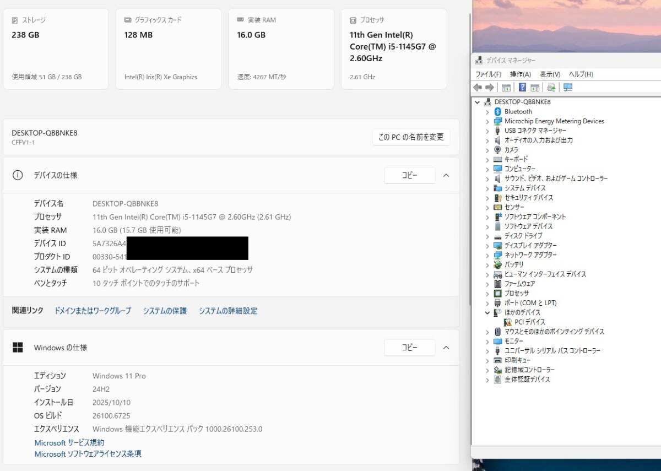Select the PCI デバイス warning icon

[508, 322]
